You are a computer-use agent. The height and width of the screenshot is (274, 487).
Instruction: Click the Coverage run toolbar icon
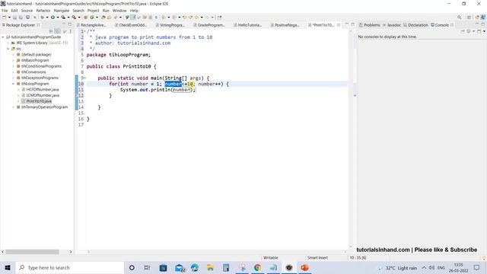pos(63,18)
